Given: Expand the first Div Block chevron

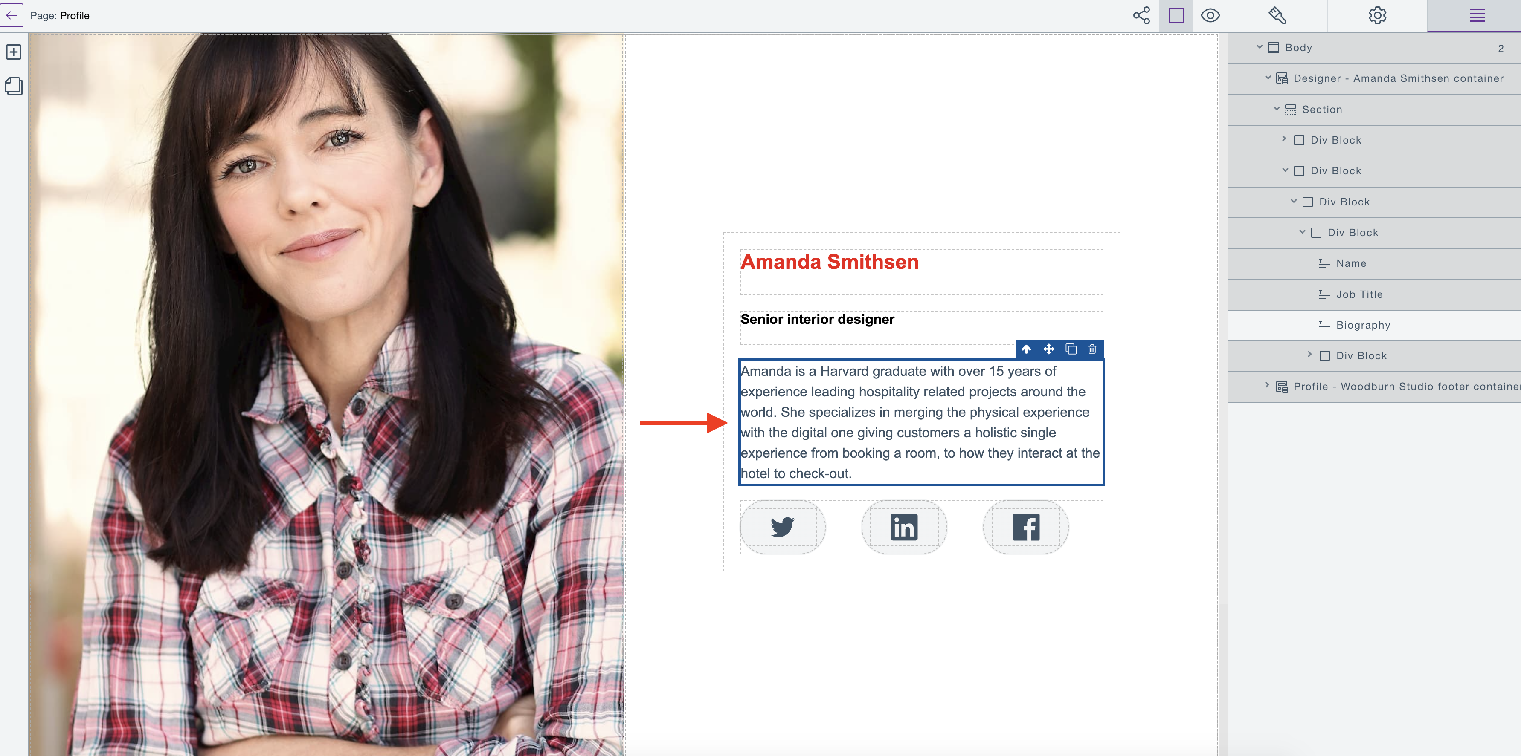Looking at the screenshot, I should click(x=1283, y=140).
